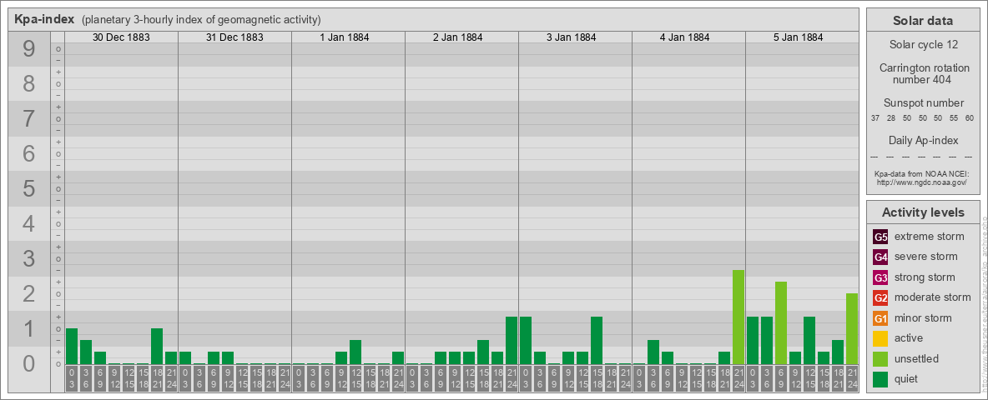The width and height of the screenshot is (988, 400).
Task: Click the quiet bar on 30 Dec 0-3
Action: 71,346
